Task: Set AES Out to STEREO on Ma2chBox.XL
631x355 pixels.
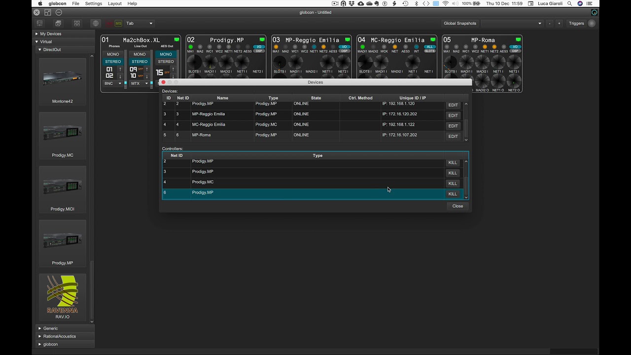Action: (x=166, y=62)
